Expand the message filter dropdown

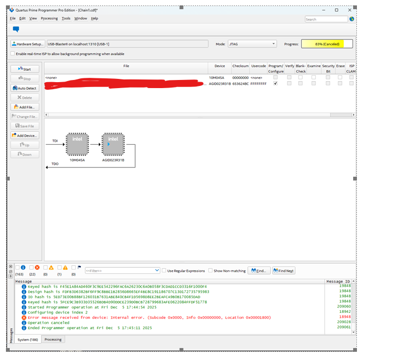coord(157,270)
